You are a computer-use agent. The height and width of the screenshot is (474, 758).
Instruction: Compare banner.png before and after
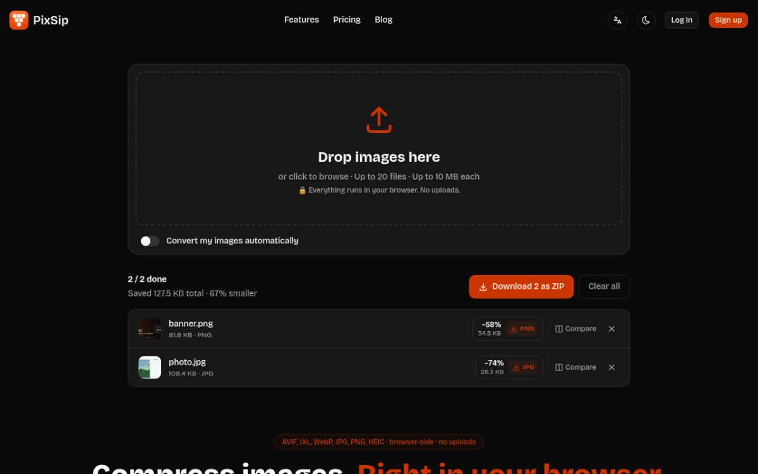(575, 329)
